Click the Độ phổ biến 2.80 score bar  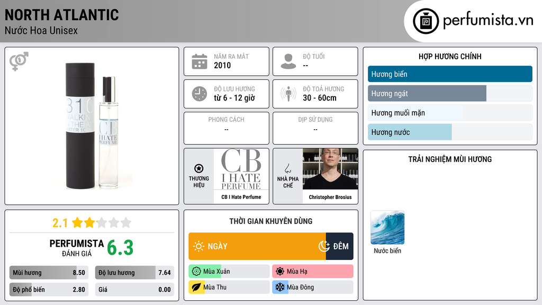pos(49,290)
